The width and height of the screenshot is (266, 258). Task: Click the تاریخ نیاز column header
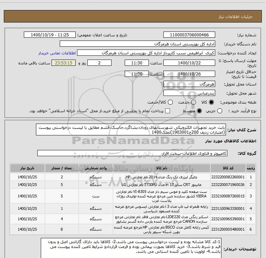27,168
